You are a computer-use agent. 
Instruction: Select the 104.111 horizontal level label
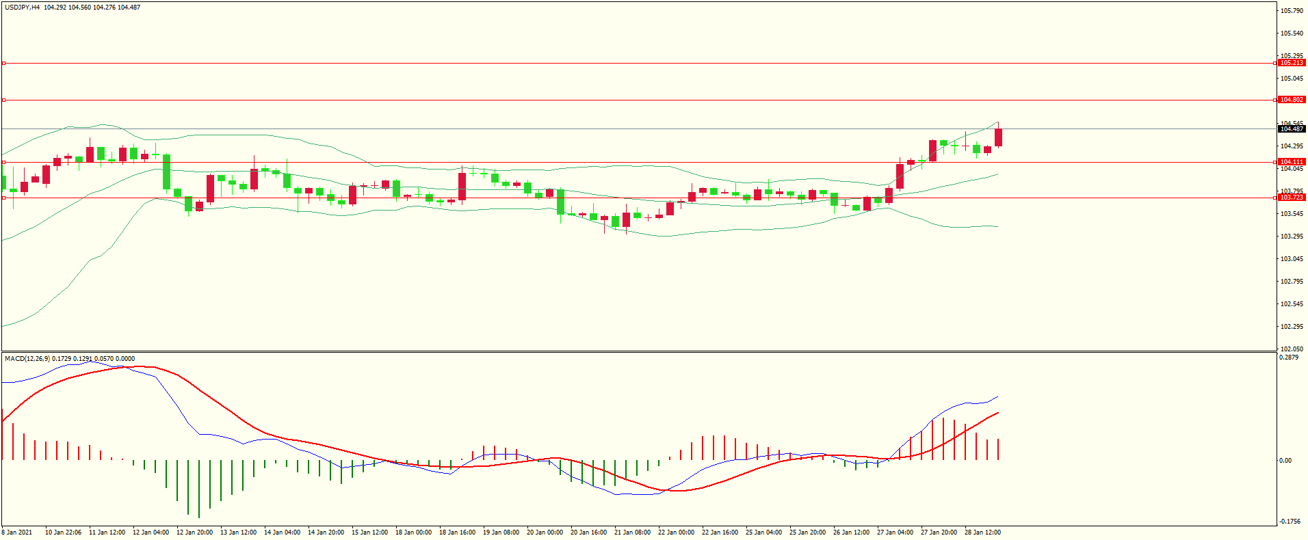tap(1292, 162)
